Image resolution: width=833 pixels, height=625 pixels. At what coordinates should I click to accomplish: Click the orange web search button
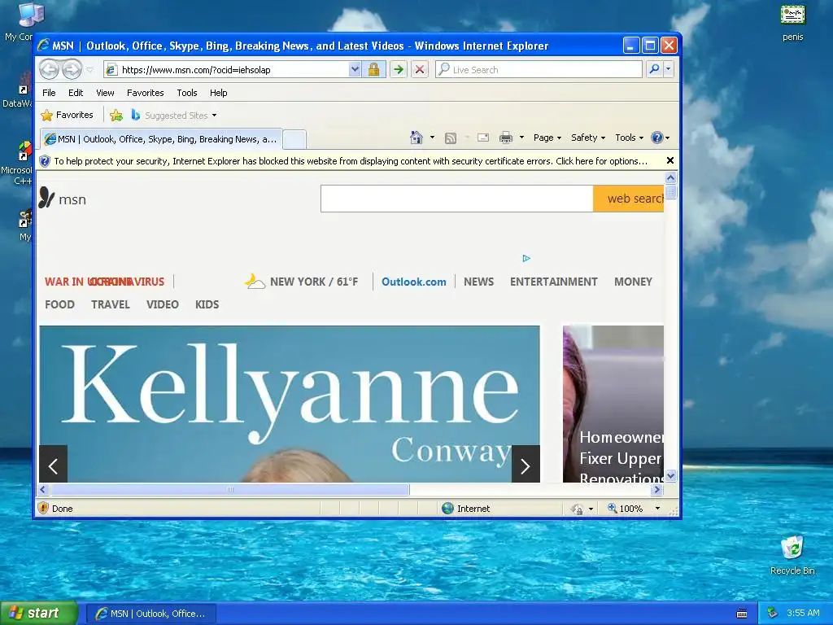click(x=629, y=199)
